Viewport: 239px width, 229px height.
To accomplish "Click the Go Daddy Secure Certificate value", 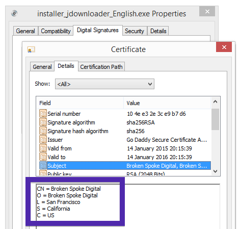I will [x=167, y=140].
